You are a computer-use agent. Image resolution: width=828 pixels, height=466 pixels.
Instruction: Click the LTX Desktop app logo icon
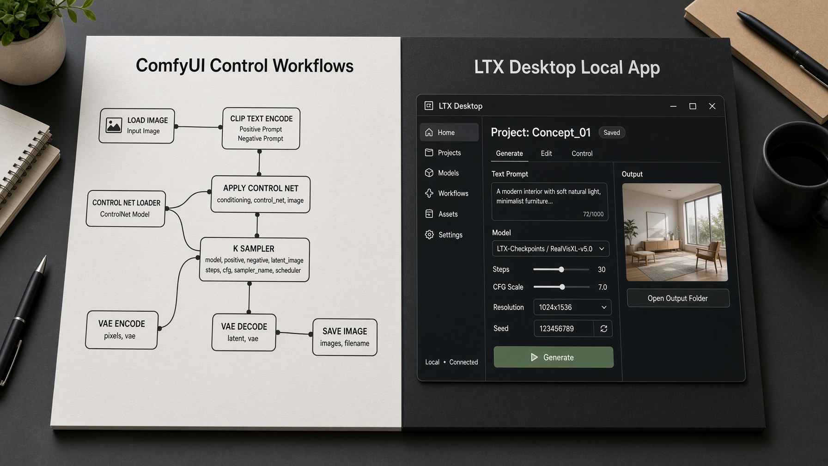429,106
